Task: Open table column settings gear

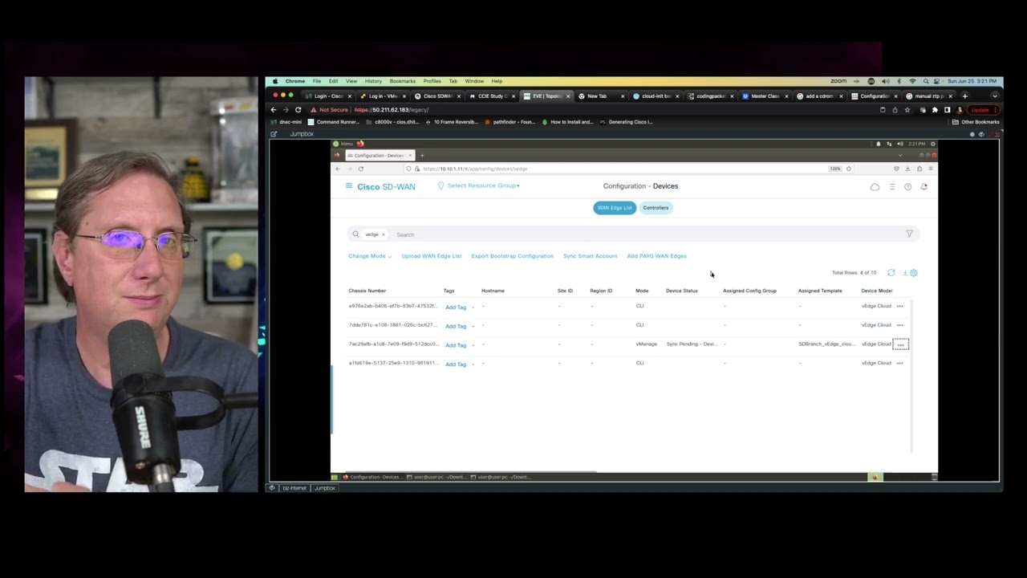Action: pyautogui.click(x=913, y=273)
